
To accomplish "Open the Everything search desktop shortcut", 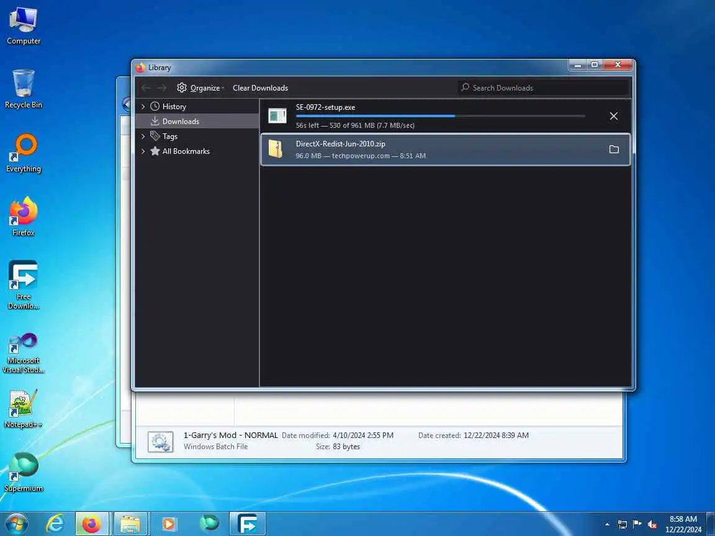I will pos(23,153).
